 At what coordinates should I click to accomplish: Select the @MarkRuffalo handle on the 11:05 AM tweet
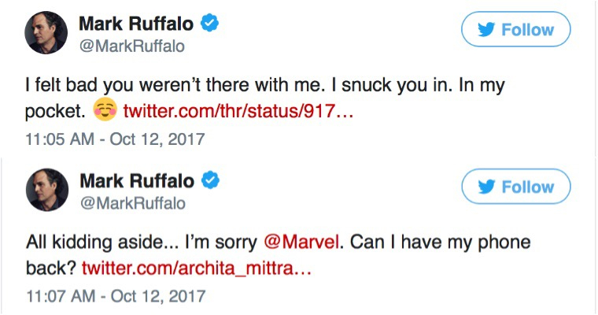[x=132, y=46]
